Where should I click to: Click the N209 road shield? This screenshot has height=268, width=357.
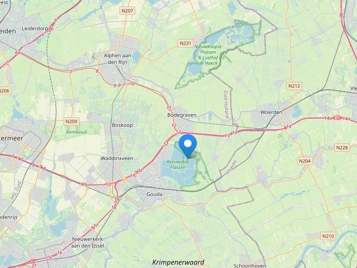pos(72,121)
